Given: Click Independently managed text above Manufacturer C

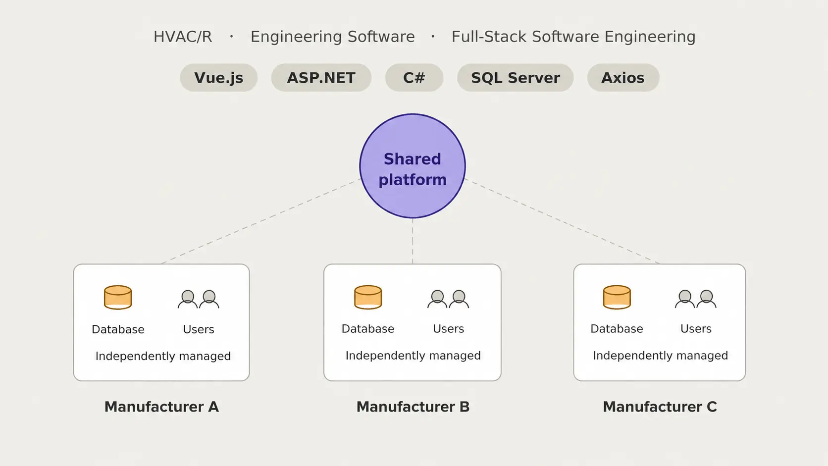Looking at the screenshot, I should pyautogui.click(x=660, y=356).
